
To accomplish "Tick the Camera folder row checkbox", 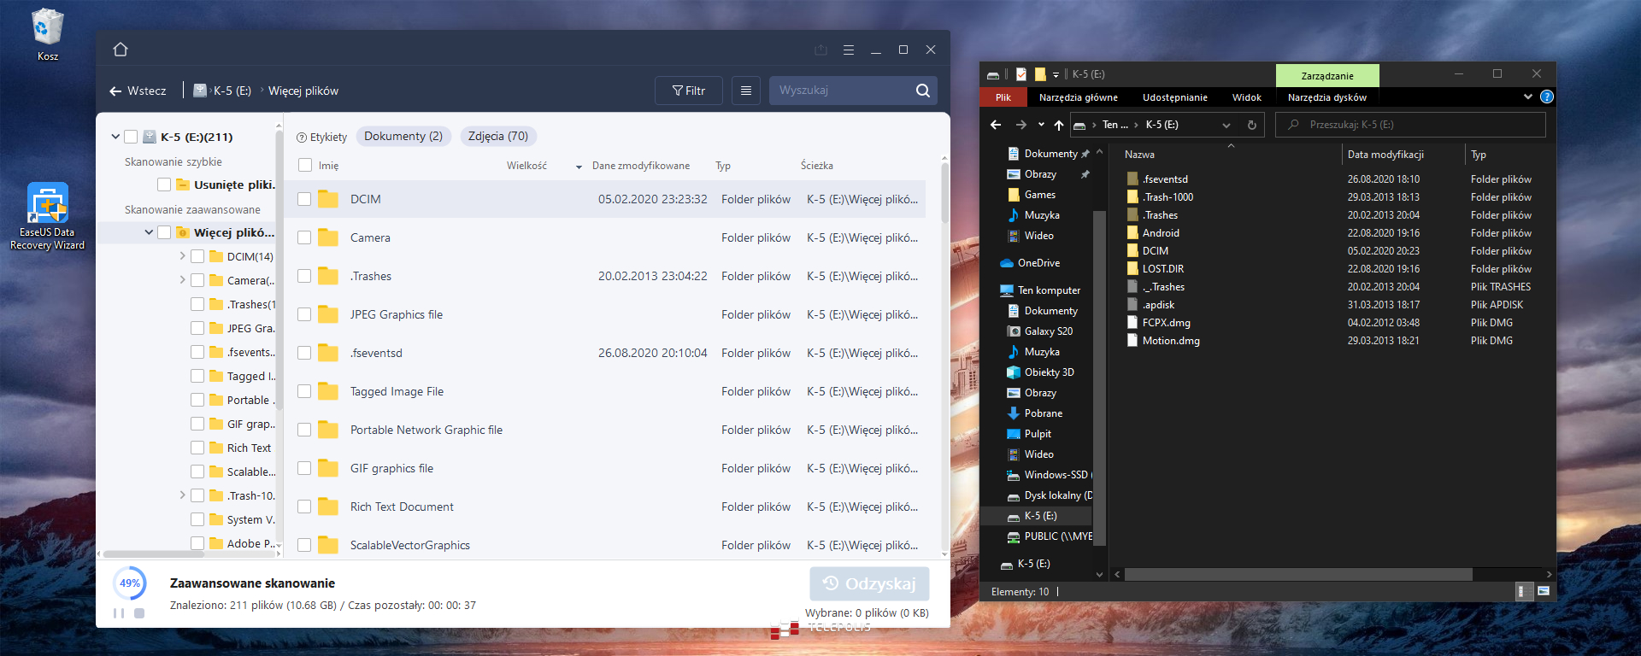I will pyautogui.click(x=304, y=237).
